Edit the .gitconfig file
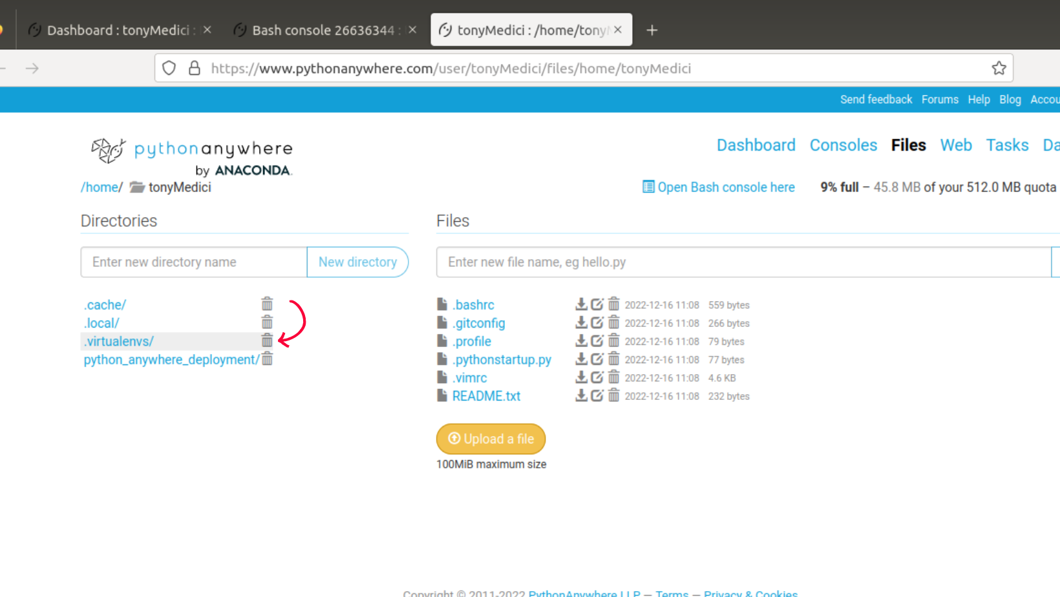This screenshot has width=1060, height=597. [597, 322]
